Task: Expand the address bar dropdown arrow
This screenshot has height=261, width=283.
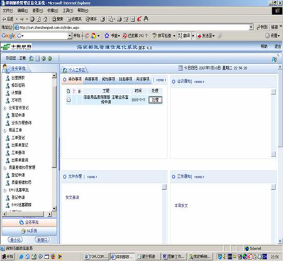Action: [x=251, y=28]
